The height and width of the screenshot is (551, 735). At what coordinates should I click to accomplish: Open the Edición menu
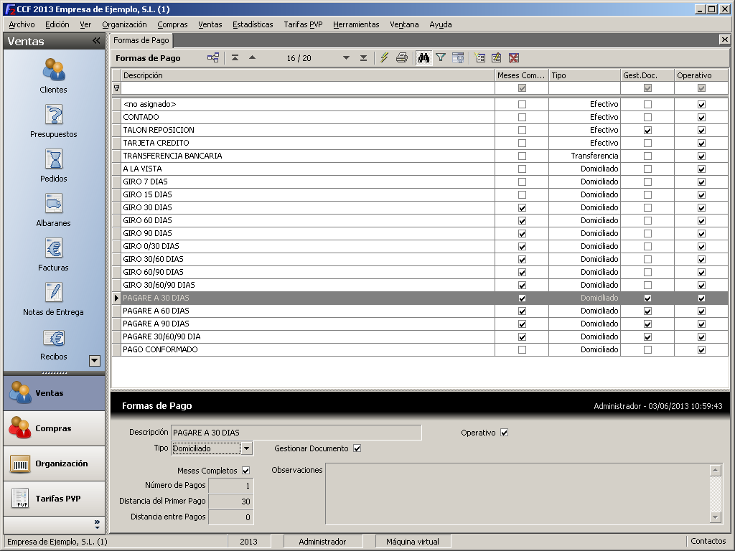pyautogui.click(x=57, y=24)
